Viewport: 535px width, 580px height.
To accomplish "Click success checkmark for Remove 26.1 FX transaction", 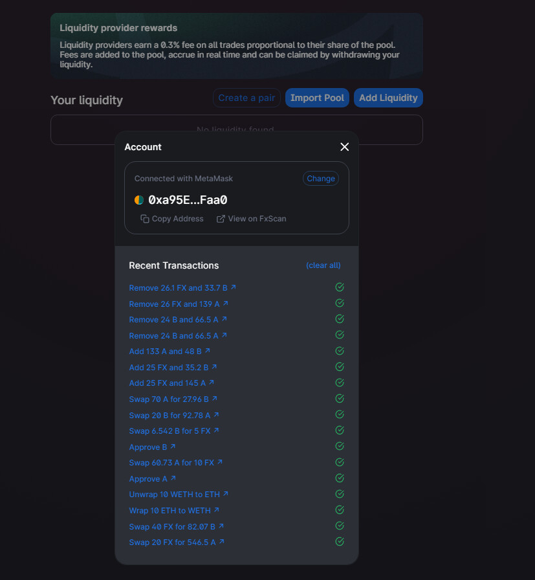I will click(x=340, y=287).
